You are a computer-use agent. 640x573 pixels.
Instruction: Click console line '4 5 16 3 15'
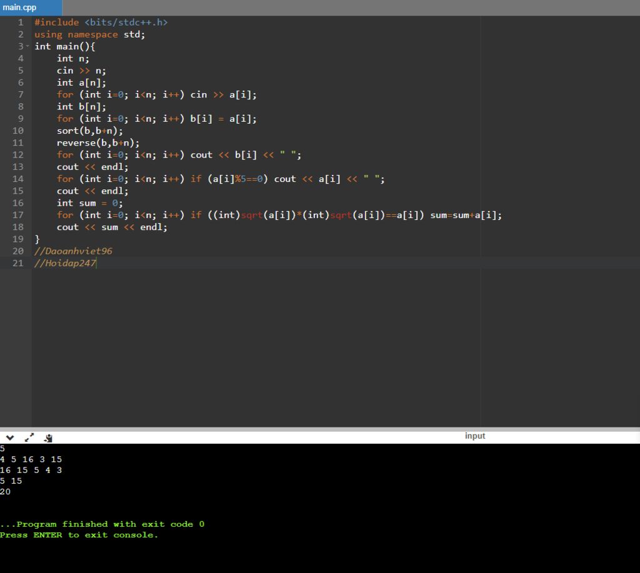(31, 459)
